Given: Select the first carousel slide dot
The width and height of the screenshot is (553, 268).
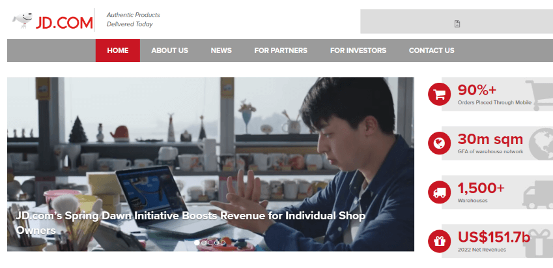Looking at the screenshot, I should click(x=197, y=243).
